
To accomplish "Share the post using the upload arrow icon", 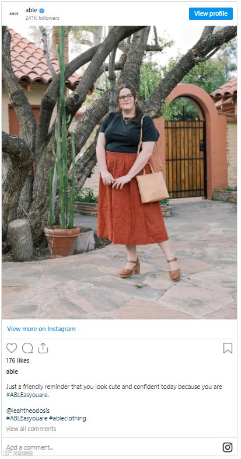I will 43,348.
